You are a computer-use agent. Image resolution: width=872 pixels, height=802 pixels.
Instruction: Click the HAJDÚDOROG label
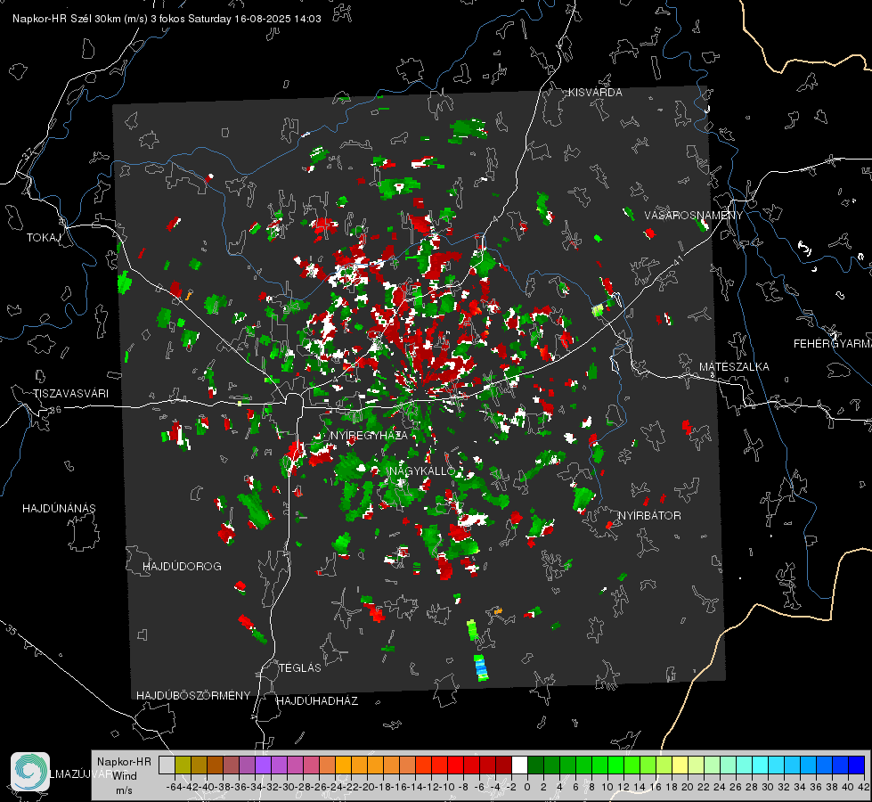click(x=182, y=567)
